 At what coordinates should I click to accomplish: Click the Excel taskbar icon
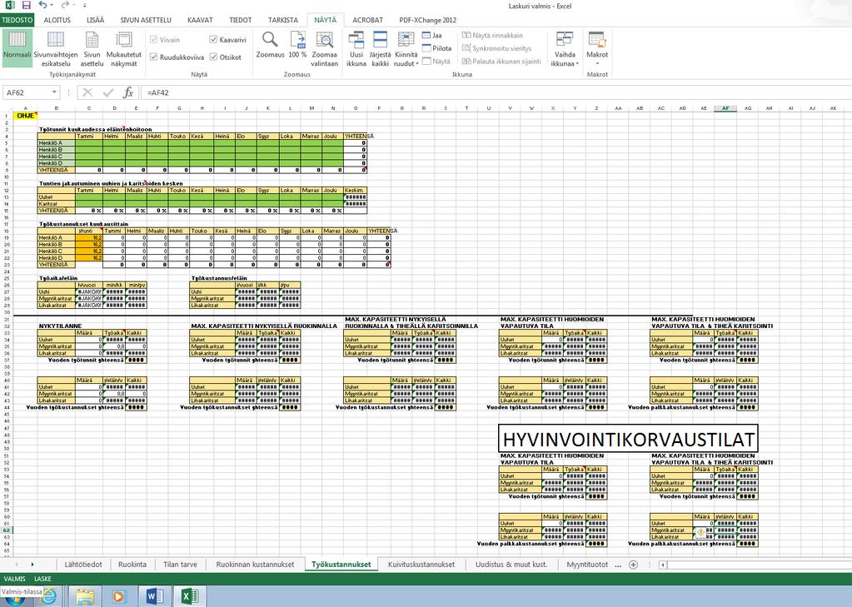click(x=190, y=597)
